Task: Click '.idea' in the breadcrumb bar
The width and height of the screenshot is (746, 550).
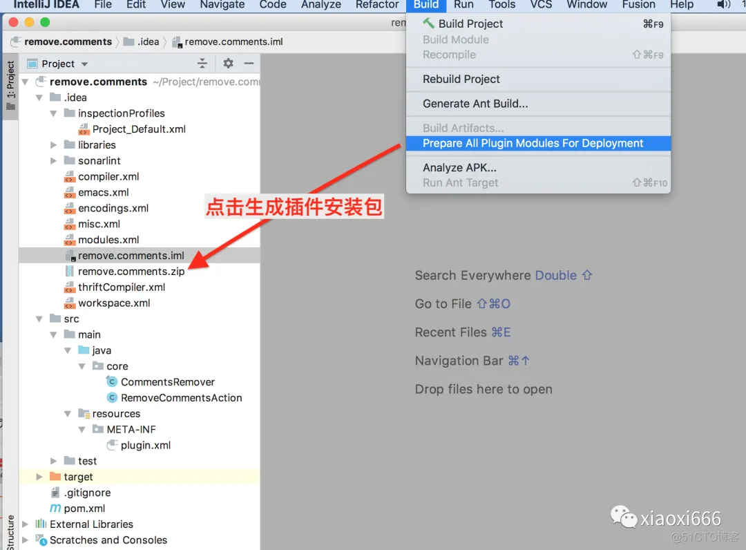Action: [142, 41]
